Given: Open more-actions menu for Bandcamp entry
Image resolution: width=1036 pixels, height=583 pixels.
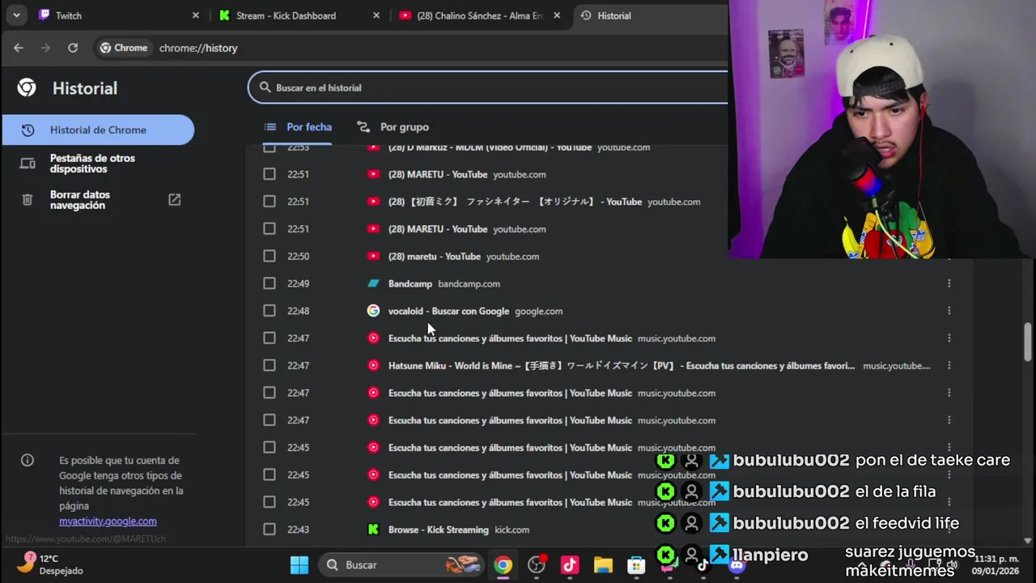Looking at the screenshot, I should [949, 283].
